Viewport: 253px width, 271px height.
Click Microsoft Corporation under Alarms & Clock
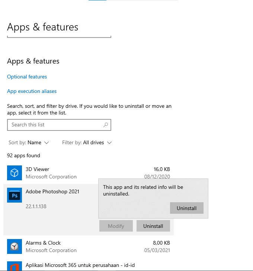tap(51, 250)
